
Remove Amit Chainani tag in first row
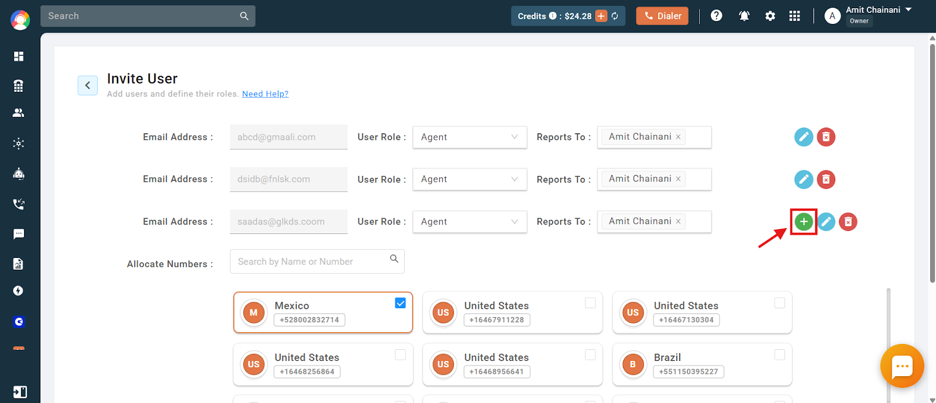coord(678,137)
